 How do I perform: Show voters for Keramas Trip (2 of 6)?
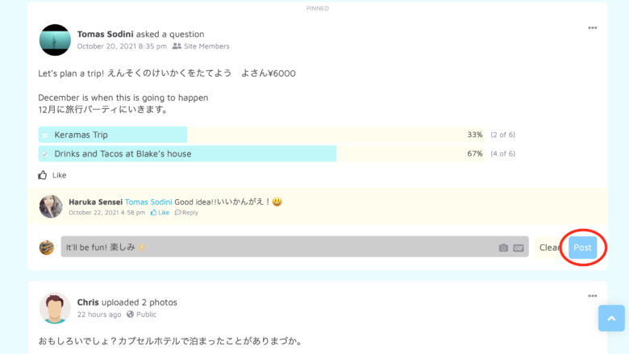[502, 135]
